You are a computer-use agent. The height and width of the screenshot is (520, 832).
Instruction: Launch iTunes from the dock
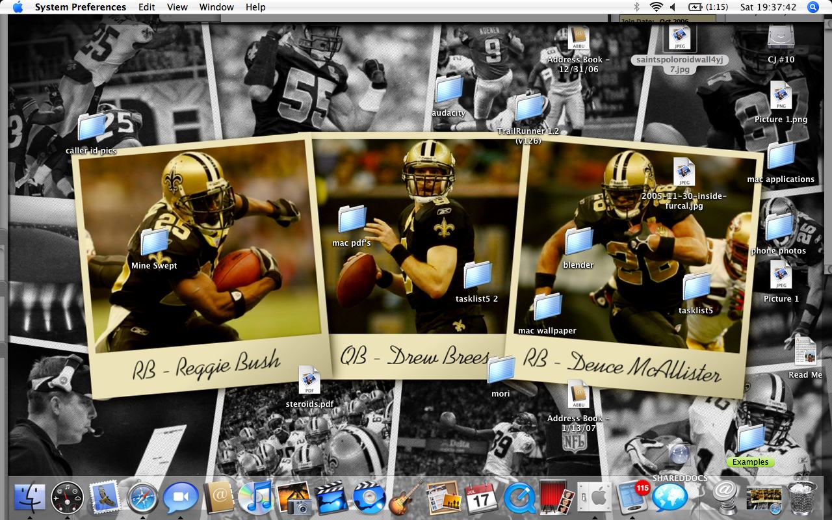(x=255, y=498)
